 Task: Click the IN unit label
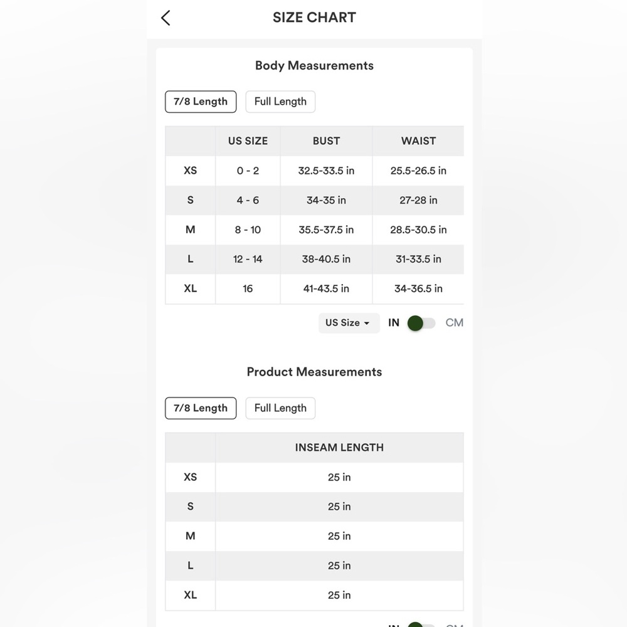point(394,323)
